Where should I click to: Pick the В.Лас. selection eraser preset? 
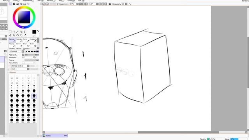[33, 45]
